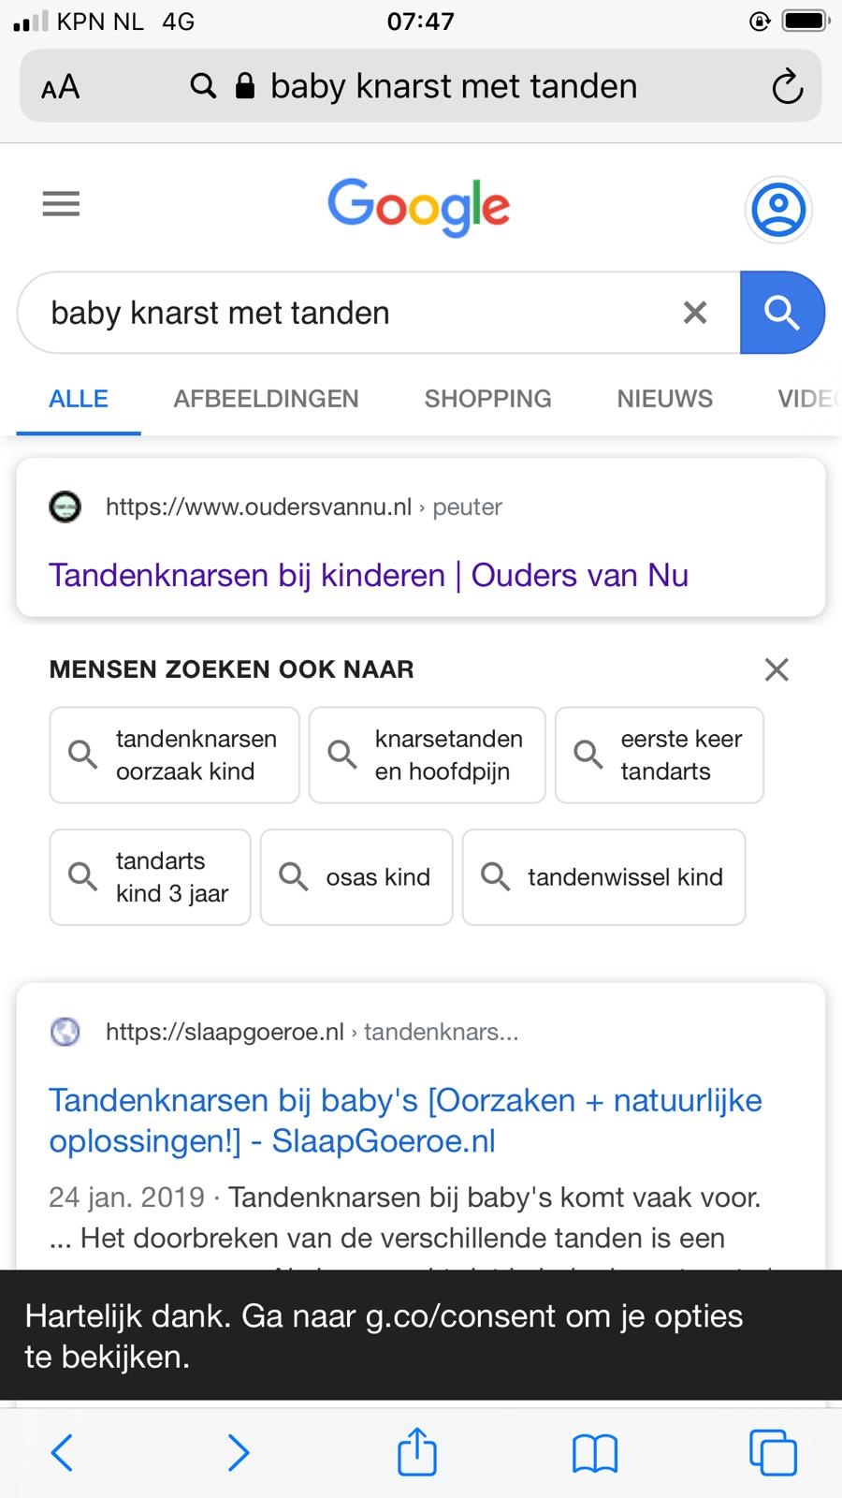Switch to the Afbeeldingen tab
This screenshot has height=1498, width=842.
tap(266, 399)
